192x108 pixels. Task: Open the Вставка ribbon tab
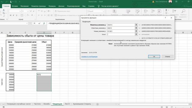pos(15,6)
